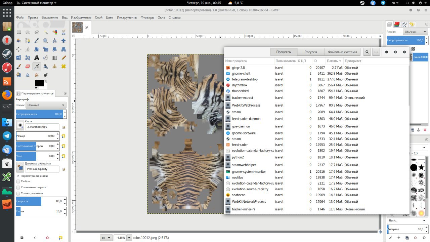Switch to the Файловые системы tab
Image resolution: width=430 pixels, height=242 pixels.
pos(342,52)
